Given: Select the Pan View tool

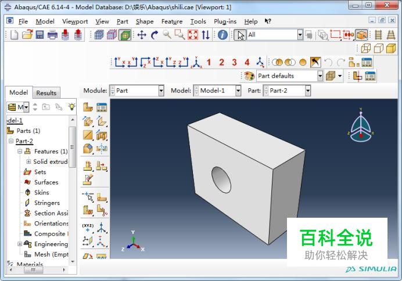Looking at the screenshot, I should click(x=142, y=35).
